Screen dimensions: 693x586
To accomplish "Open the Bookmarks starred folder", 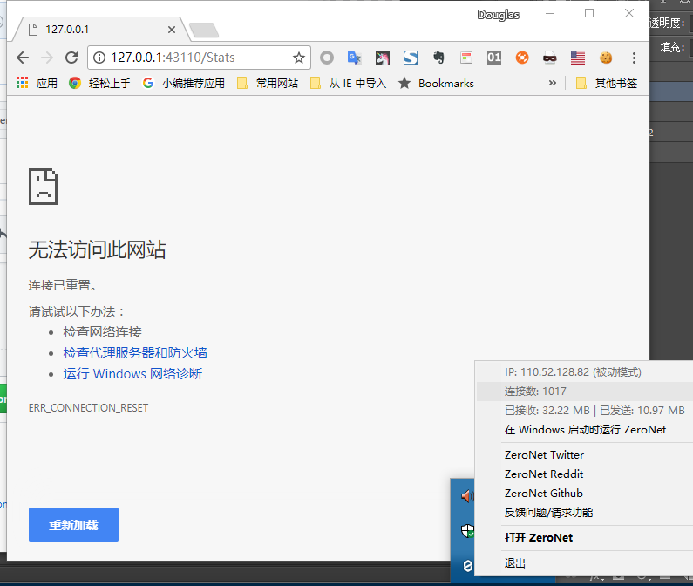I will (x=436, y=83).
